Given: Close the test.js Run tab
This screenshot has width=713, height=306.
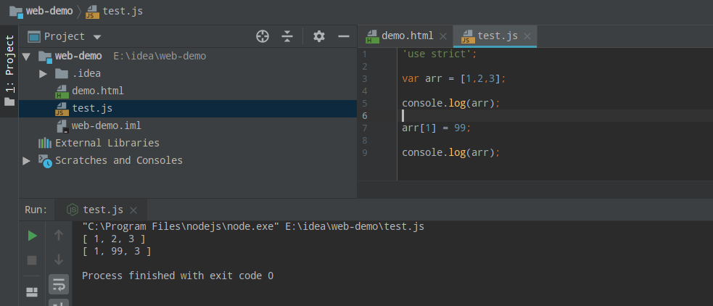Looking at the screenshot, I should (133, 210).
